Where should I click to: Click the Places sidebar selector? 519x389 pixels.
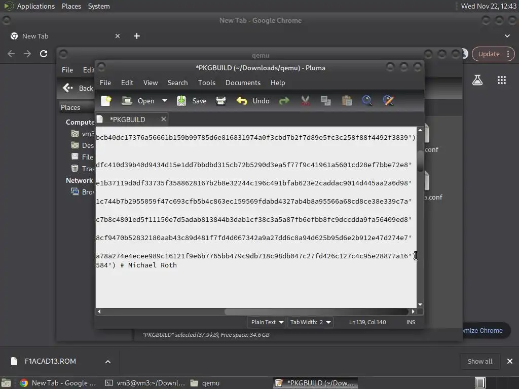pos(77,107)
